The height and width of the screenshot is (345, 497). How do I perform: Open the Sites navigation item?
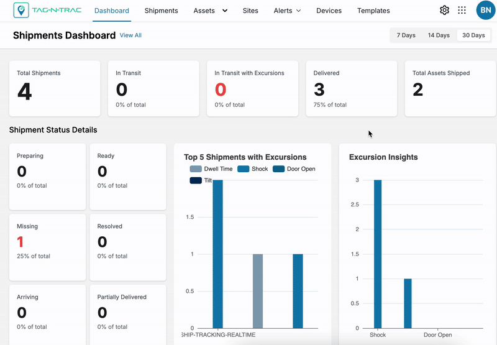pyautogui.click(x=250, y=11)
